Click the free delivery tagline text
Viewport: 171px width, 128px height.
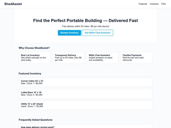coord(85,26)
